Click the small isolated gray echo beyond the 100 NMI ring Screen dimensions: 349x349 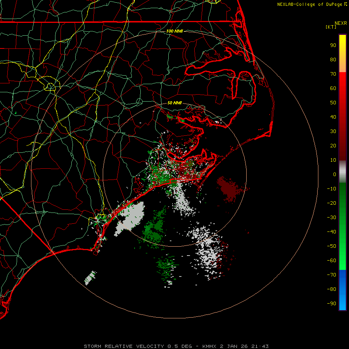90,278
